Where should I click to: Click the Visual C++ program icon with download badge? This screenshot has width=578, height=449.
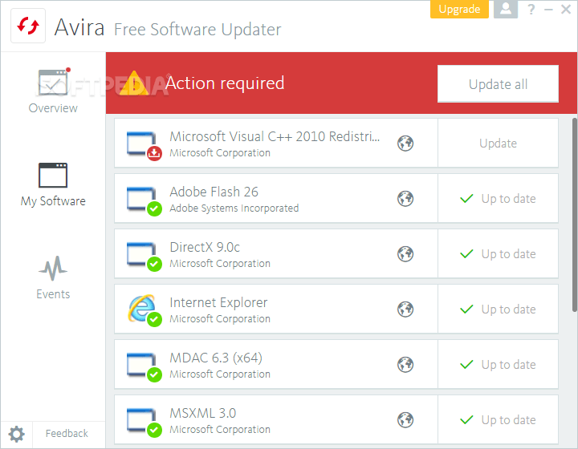point(144,146)
